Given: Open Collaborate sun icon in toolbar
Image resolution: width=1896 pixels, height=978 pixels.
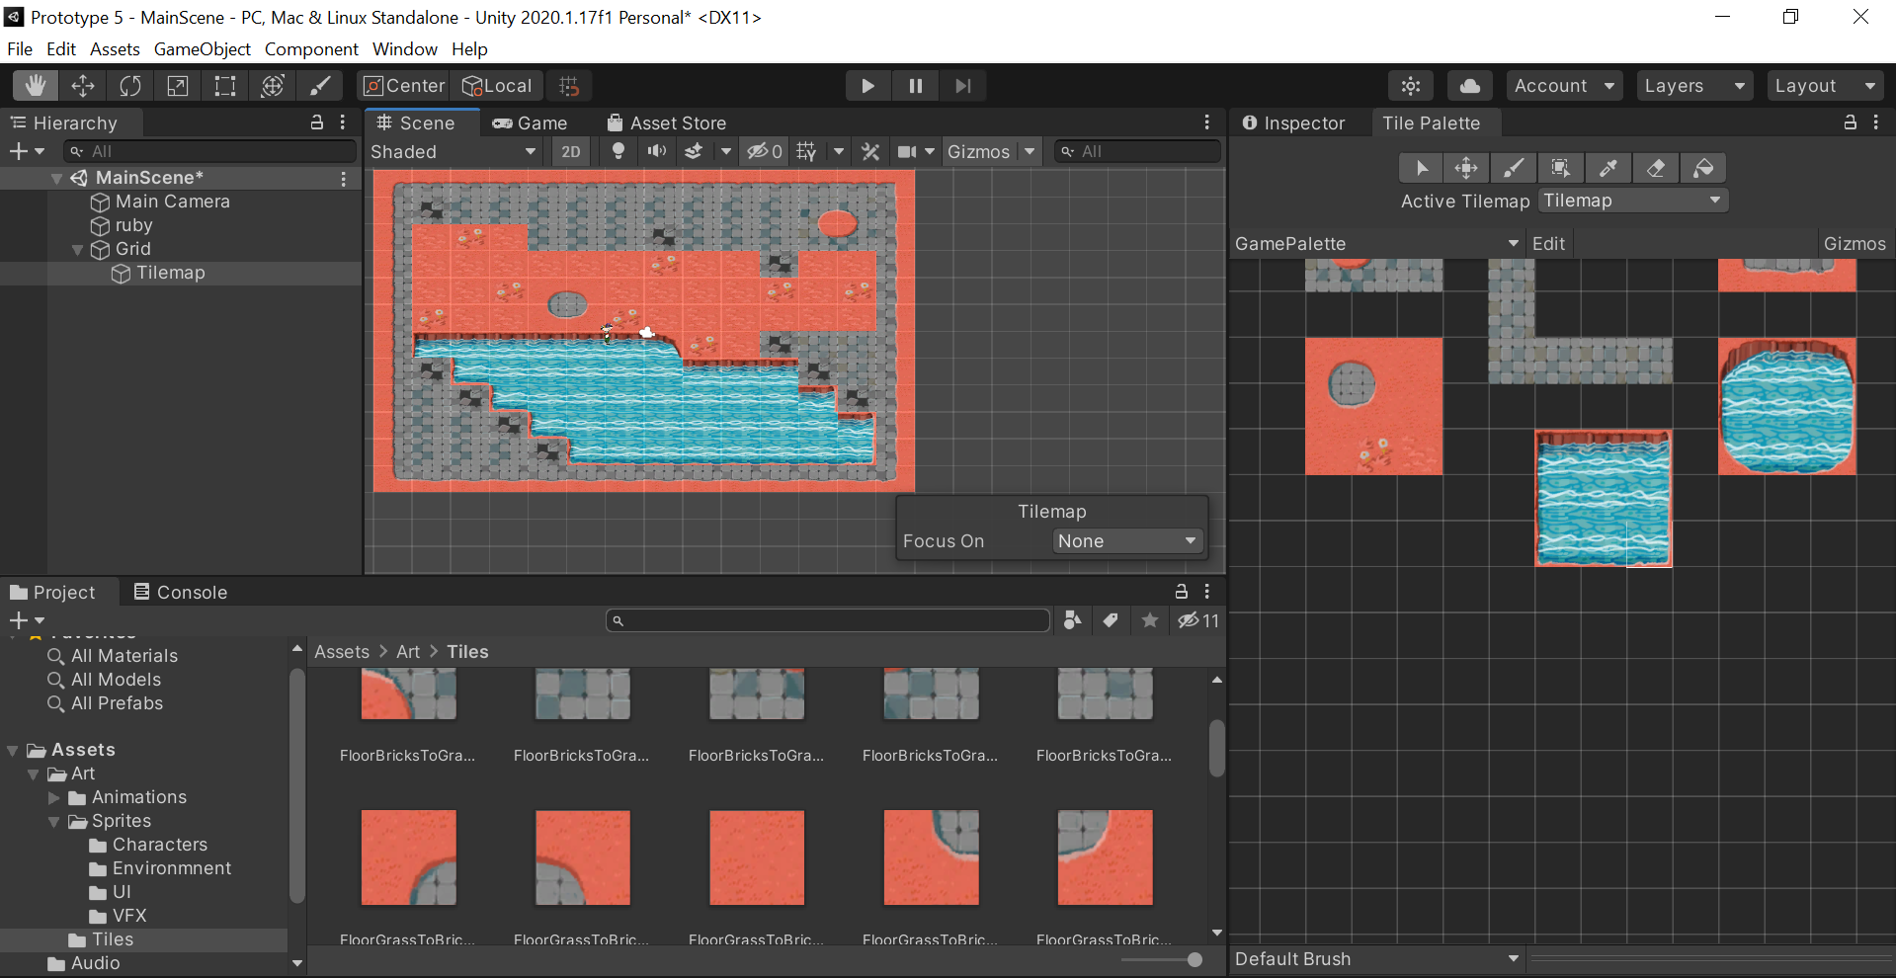Looking at the screenshot, I should pyautogui.click(x=1411, y=86).
